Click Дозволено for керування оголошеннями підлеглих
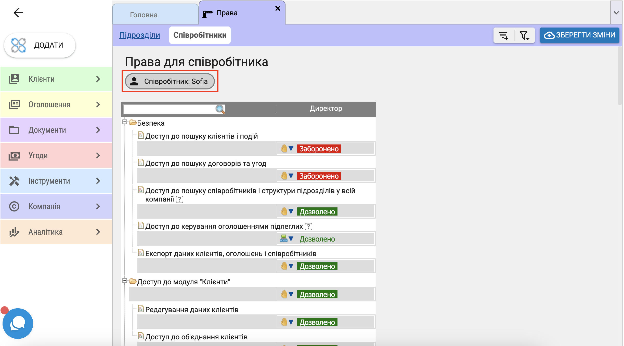This screenshot has height=346, width=624. pyautogui.click(x=317, y=239)
